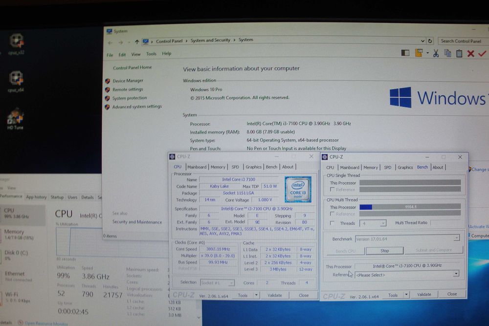Open the View menu in System window
This screenshot has height=326, width=489.
(135, 54)
